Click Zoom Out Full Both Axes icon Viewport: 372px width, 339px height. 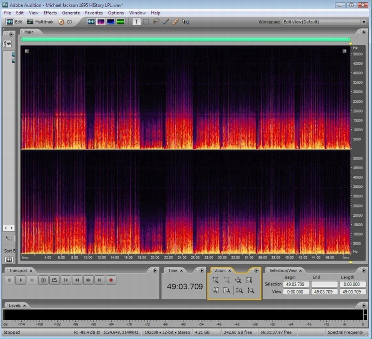click(x=238, y=280)
